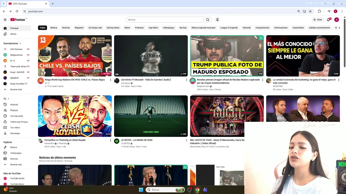This screenshot has width=346, height=194.
Task: Open options menu for Meganoticias Maduro video
Action: point(262,80)
